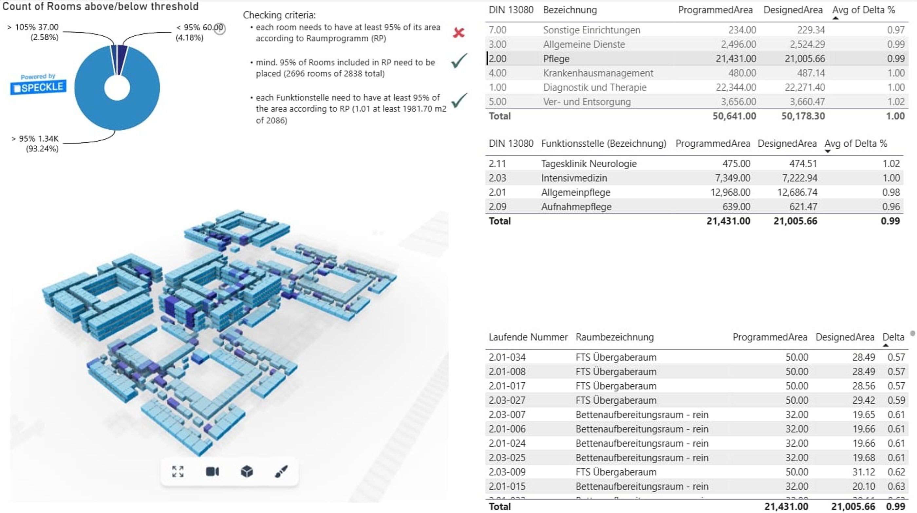
Task: Click the paintbrush color filter icon
Action: coord(281,471)
